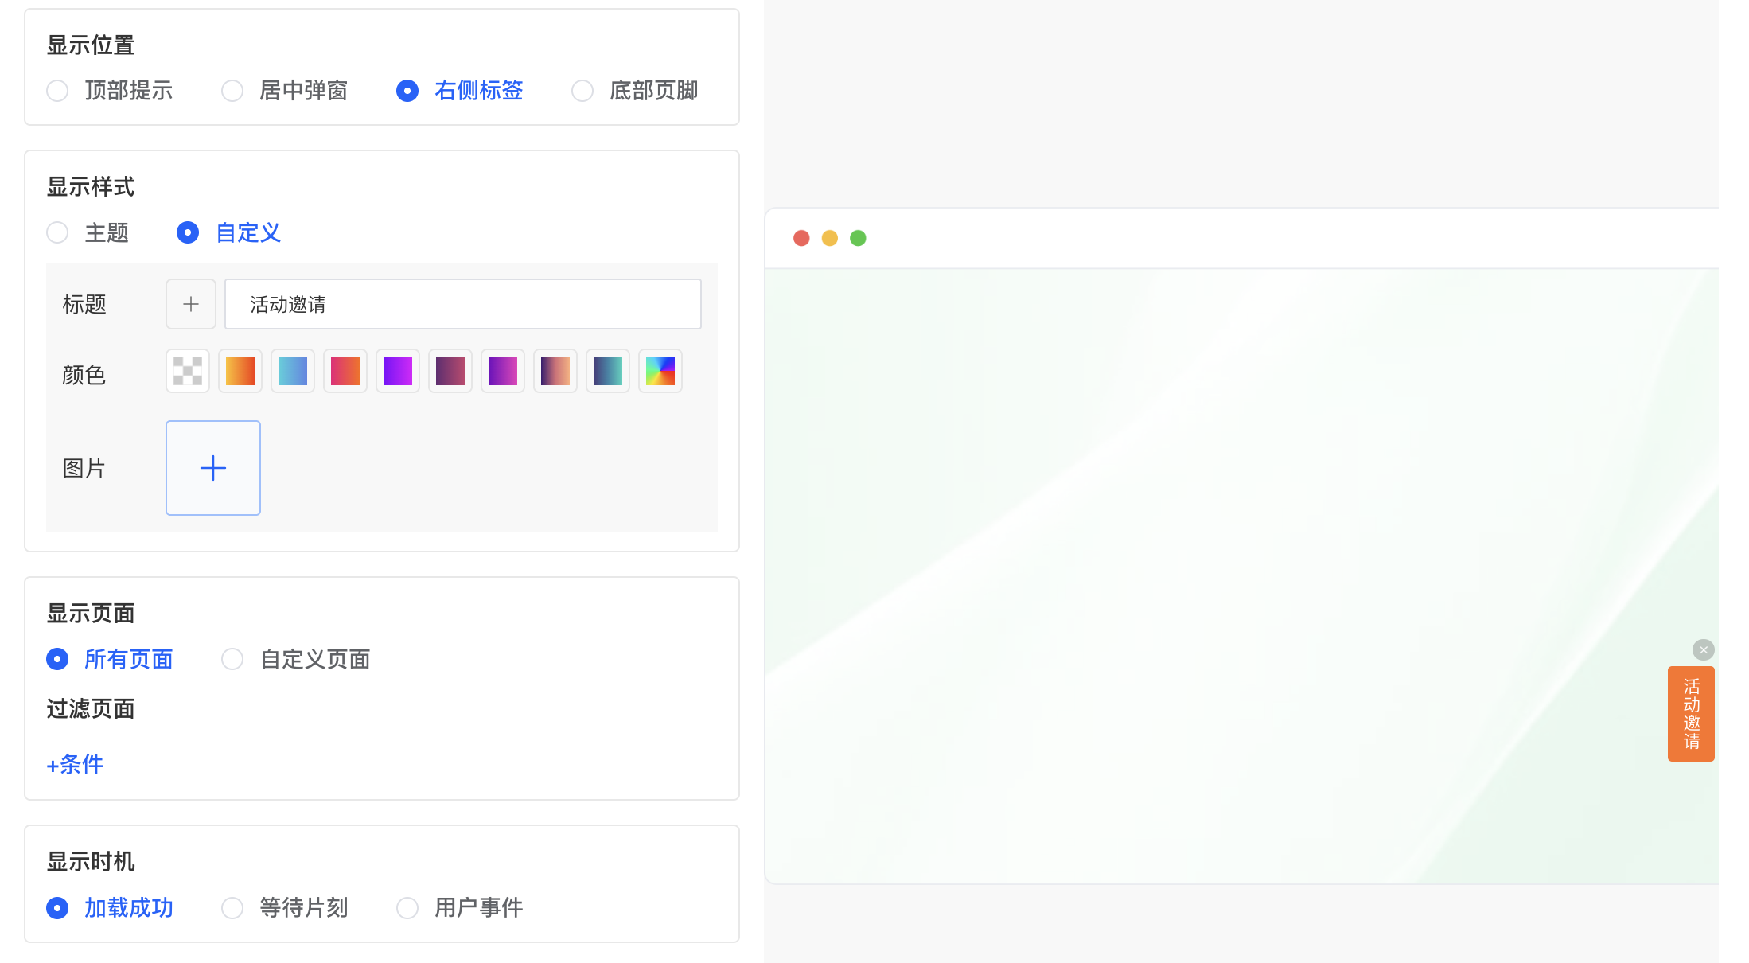The height and width of the screenshot is (963, 1749).
Task: Pick the dark plum gradient color swatch
Action: (450, 371)
